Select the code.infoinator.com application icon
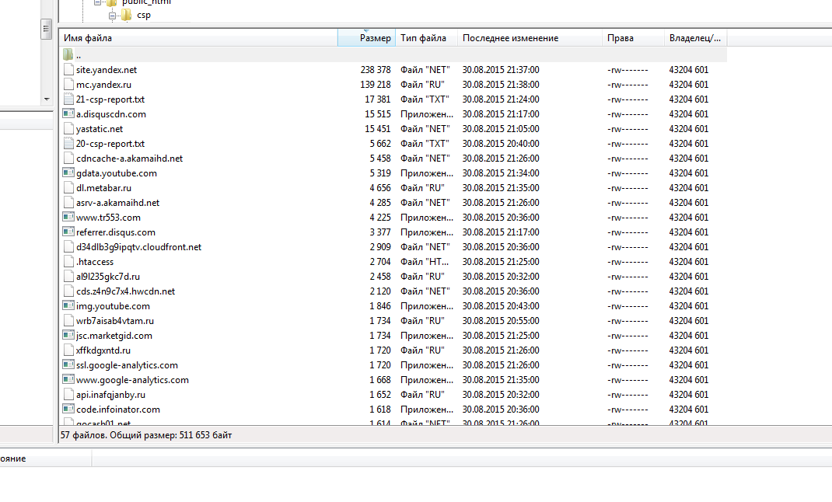This screenshot has height=502, width=832. pos(68,409)
